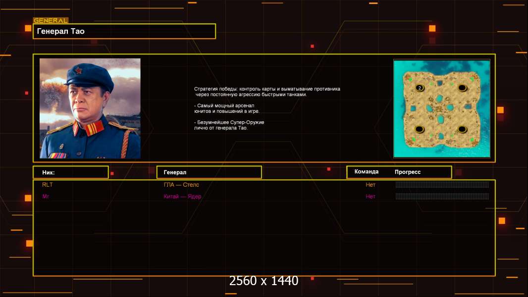This screenshot has height=297, width=528.
Task: Select the top-right start position on map
Action: (462, 88)
